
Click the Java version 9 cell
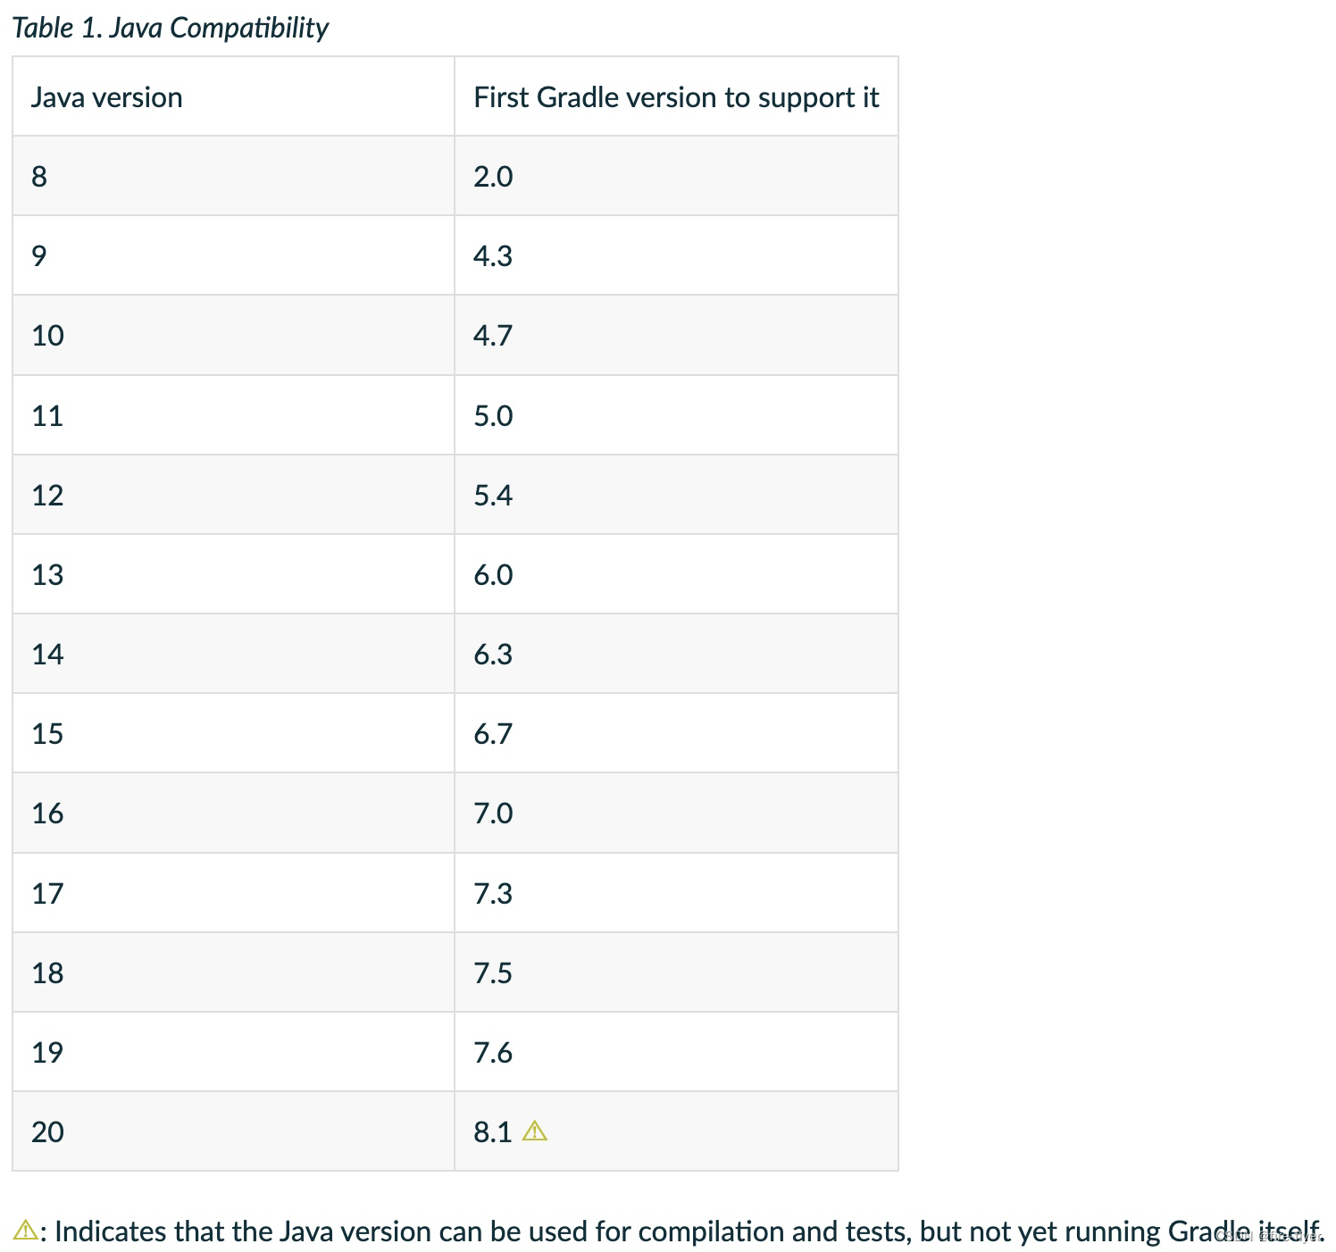click(x=233, y=255)
